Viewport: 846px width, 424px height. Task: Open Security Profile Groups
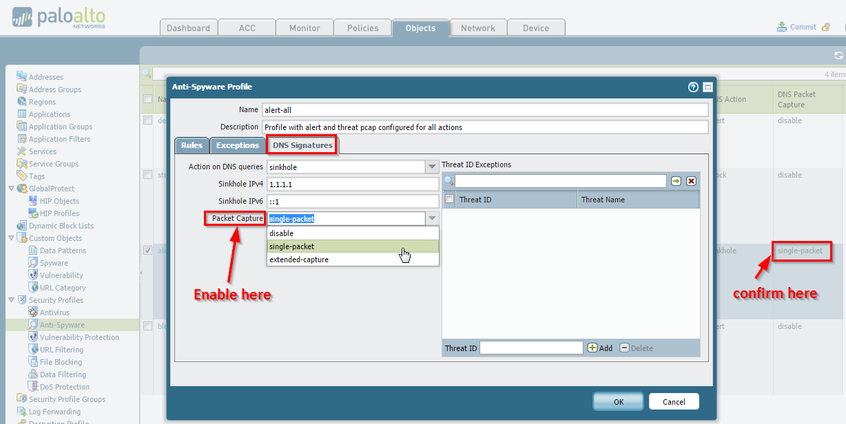tap(67, 399)
